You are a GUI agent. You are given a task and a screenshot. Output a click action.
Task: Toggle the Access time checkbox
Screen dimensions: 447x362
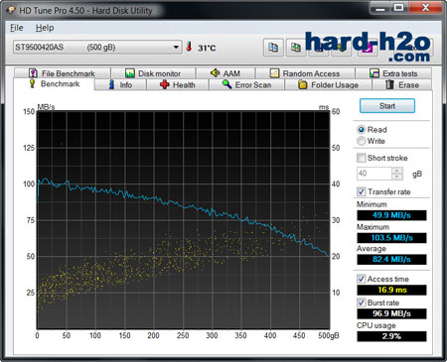point(362,279)
